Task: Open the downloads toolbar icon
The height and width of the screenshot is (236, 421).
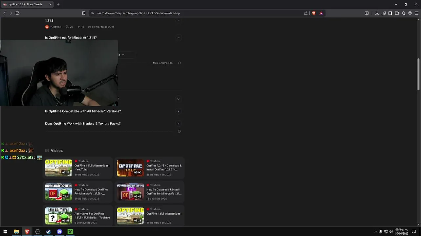Action: point(377,13)
